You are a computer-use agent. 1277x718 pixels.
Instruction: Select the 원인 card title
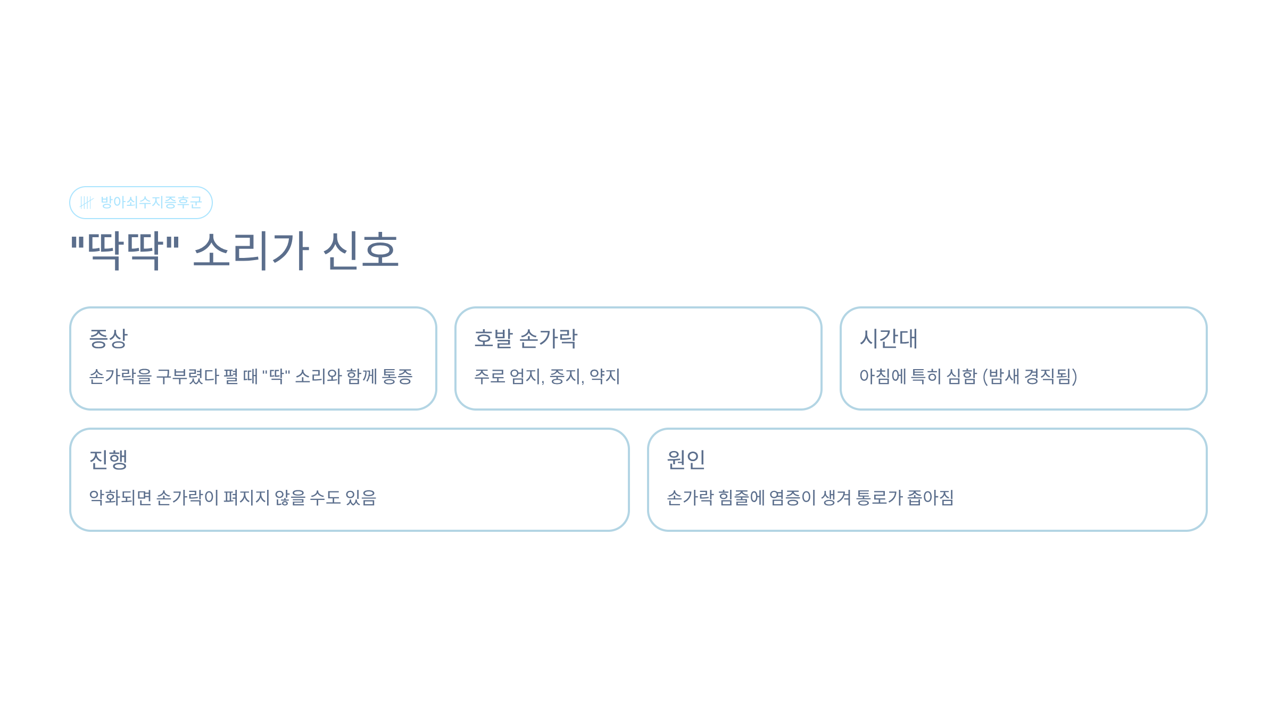pyautogui.click(x=686, y=460)
